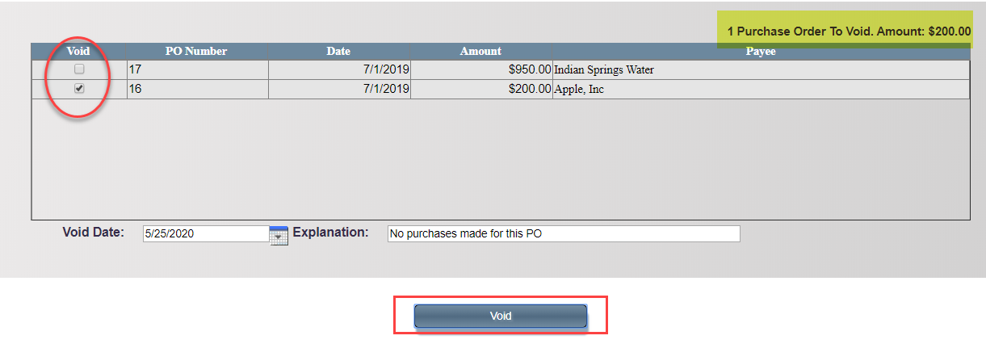Check the Void checkbox for PO 17
The image size is (986, 344).
79,69
